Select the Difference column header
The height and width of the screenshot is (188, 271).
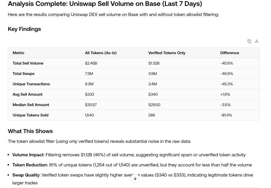click(230, 53)
